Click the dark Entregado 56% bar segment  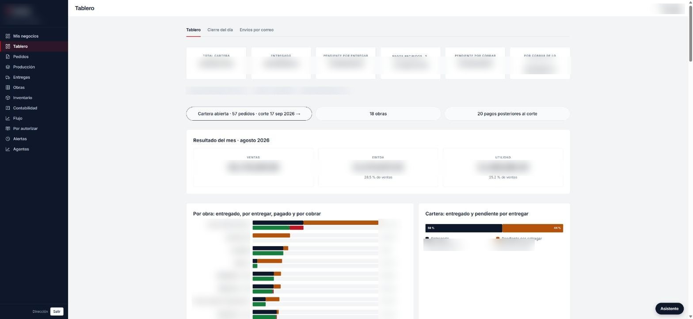tap(464, 228)
